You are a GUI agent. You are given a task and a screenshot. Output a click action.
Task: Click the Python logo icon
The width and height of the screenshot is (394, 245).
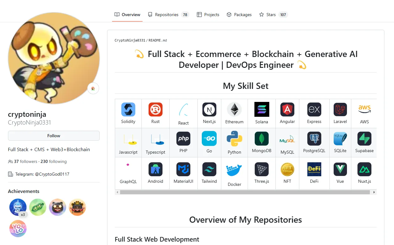[x=234, y=138]
